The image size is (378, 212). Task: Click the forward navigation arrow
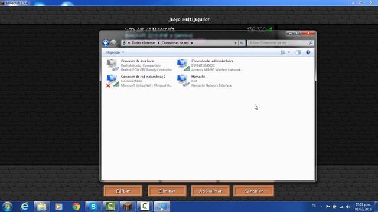point(113,43)
